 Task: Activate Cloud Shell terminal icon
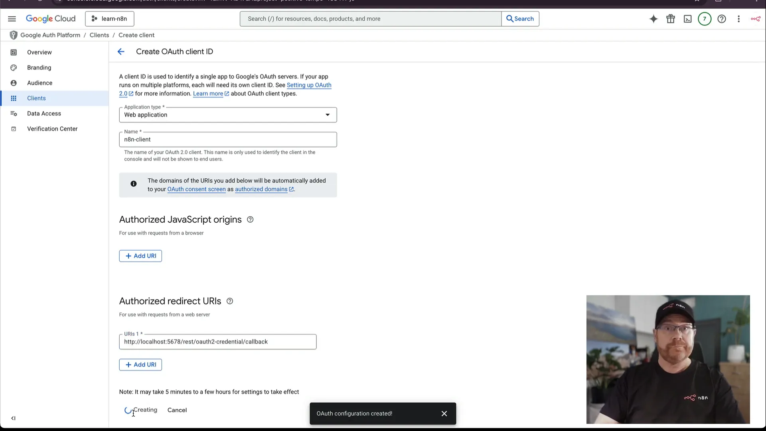tap(687, 19)
